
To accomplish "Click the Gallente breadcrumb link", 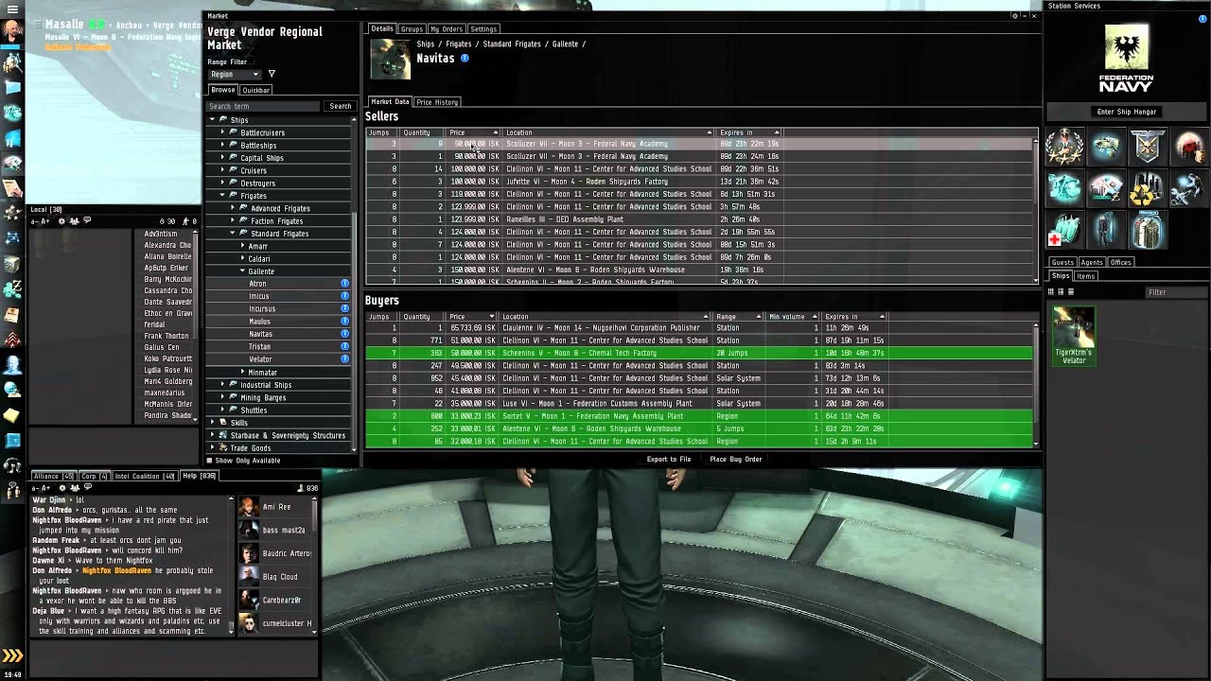I will tap(564, 44).
